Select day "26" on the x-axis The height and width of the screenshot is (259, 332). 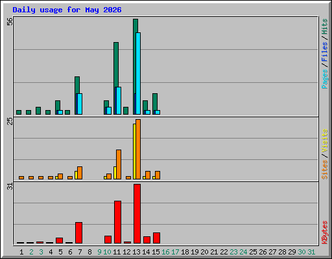point(263,252)
